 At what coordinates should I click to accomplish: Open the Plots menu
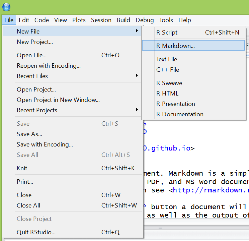(x=79, y=20)
